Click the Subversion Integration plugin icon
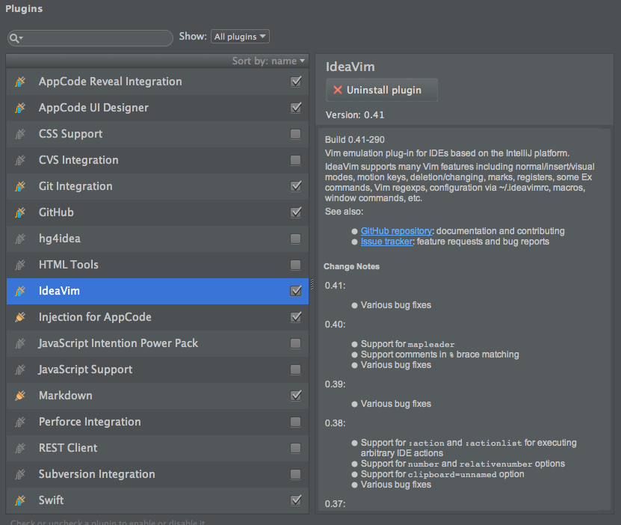Image resolution: width=621 pixels, height=525 pixels. click(20, 474)
